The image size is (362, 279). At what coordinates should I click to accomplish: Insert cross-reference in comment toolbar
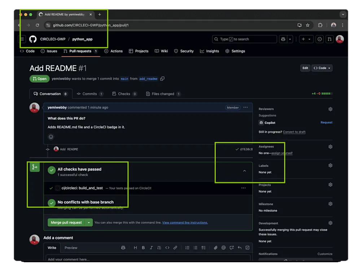[x=232, y=248]
